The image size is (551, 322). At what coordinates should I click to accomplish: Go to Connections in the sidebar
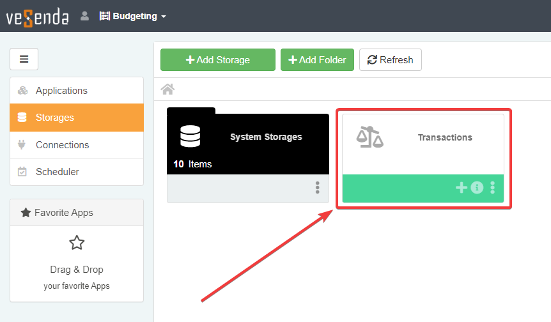pos(62,145)
